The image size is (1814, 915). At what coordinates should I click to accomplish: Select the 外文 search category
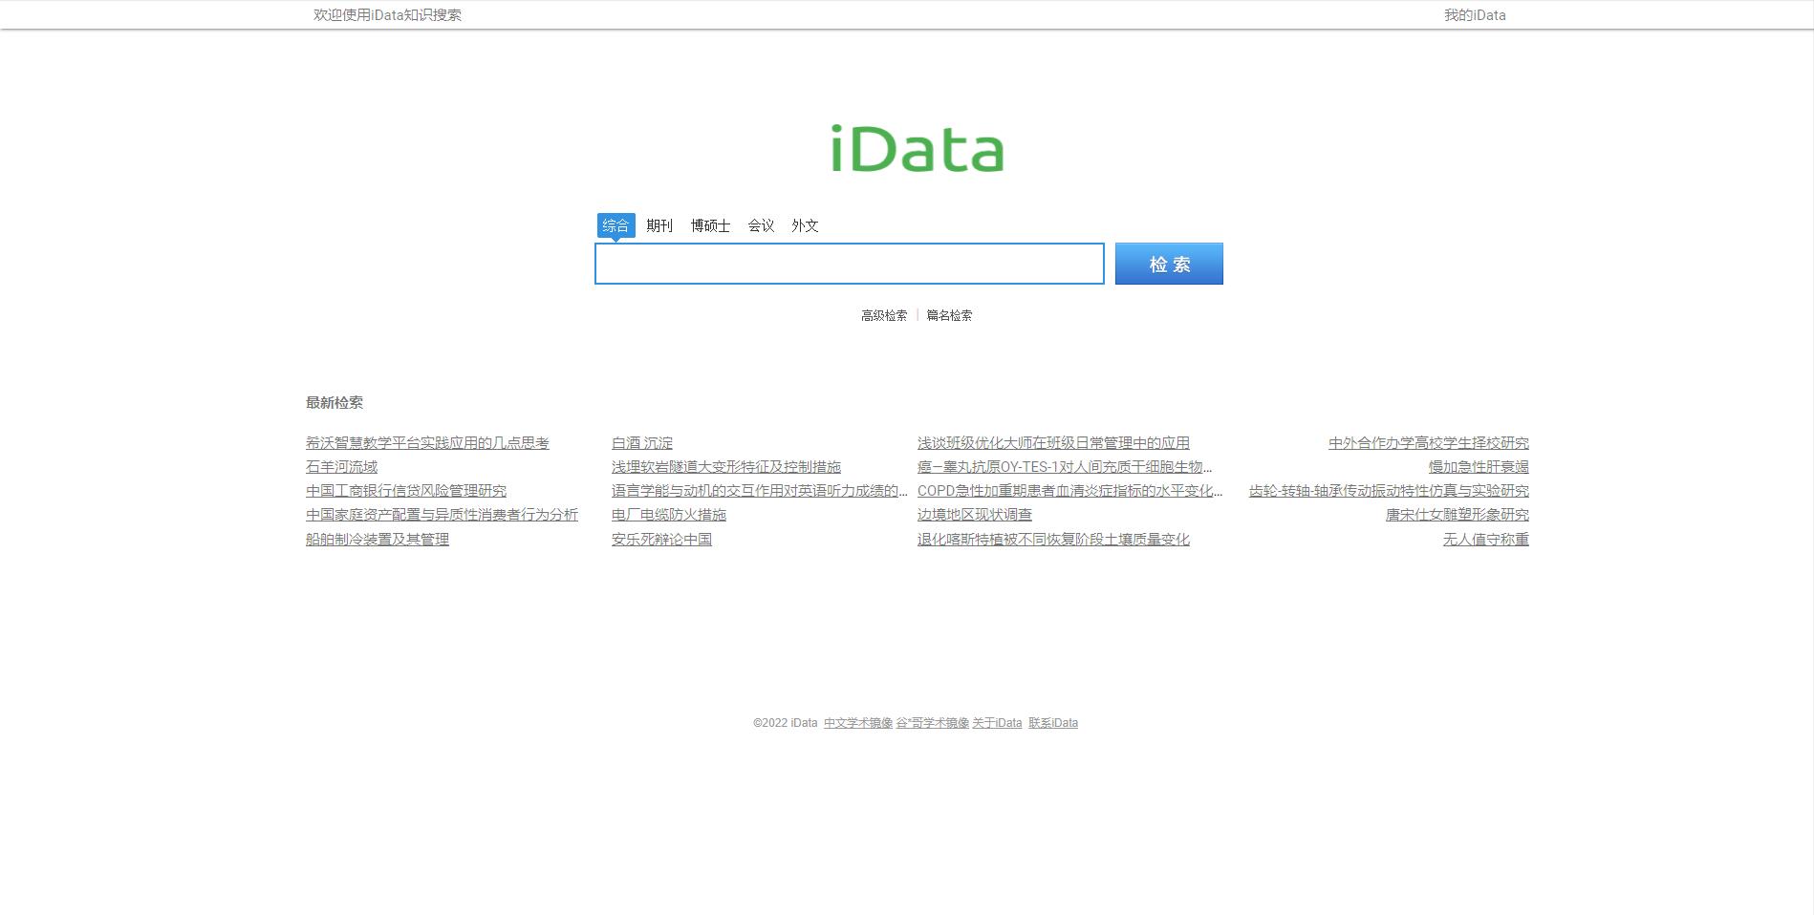(x=806, y=225)
